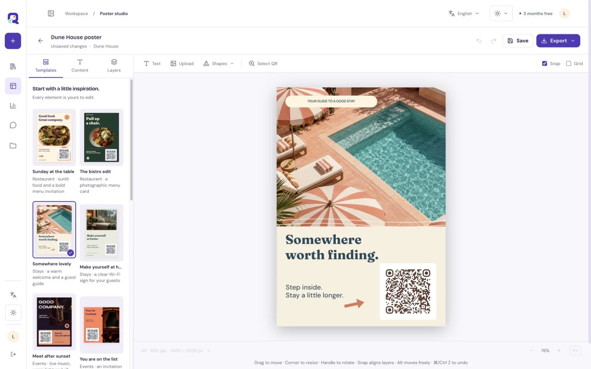Click the Select QR button
The image size is (591, 369).
point(263,64)
